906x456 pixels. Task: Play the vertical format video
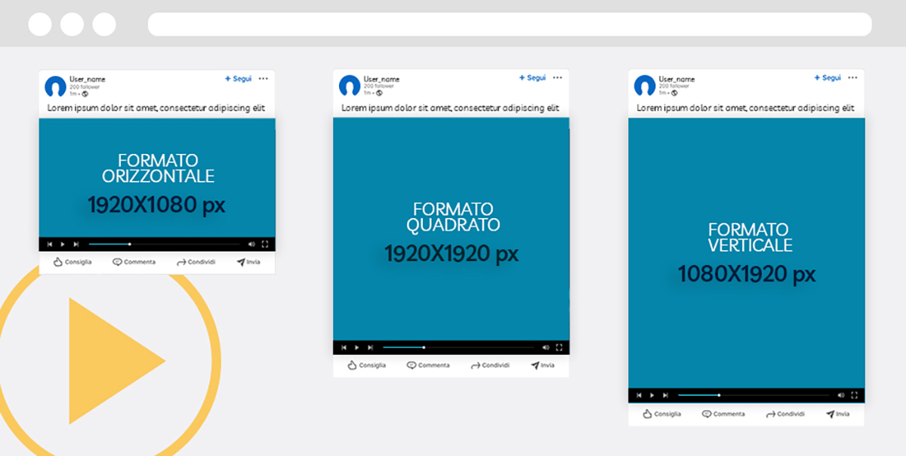click(x=652, y=395)
